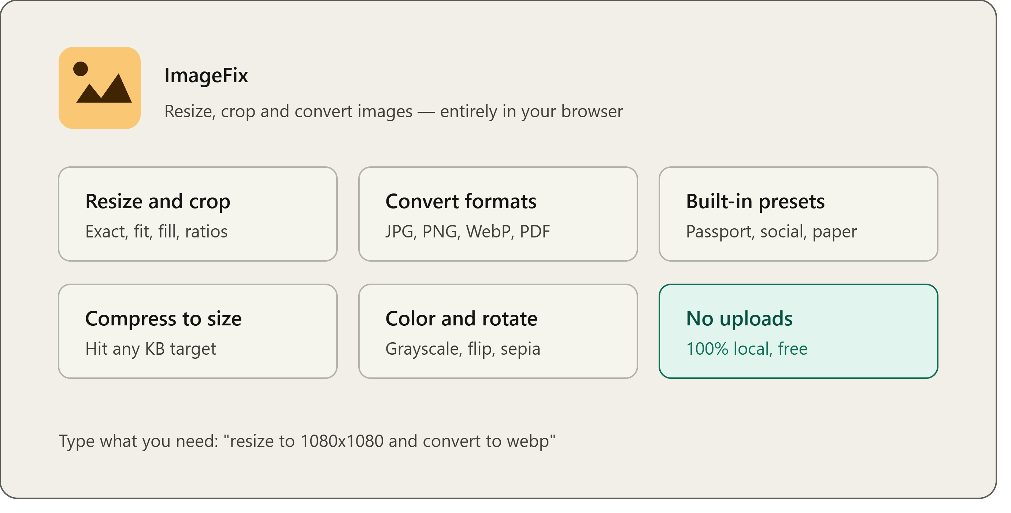The height and width of the screenshot is (513, 1011).
Task: Click the highlighted No uploads card
Action: pos(798,331)
